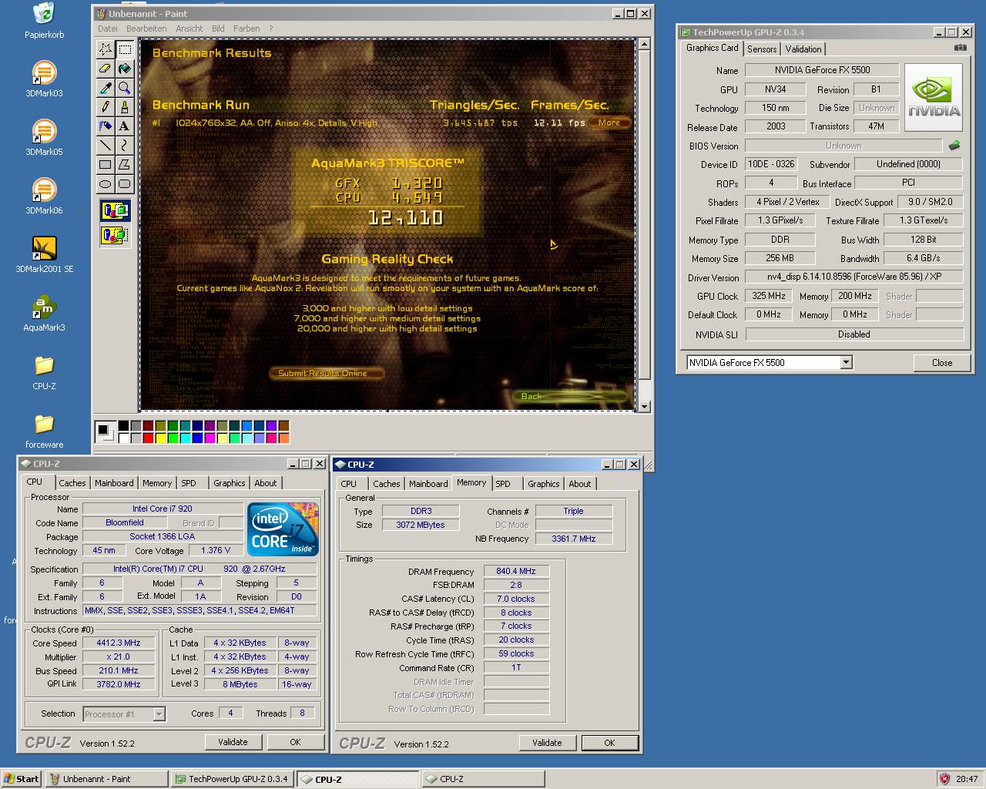The image size is (986, 789).
Task: Click the GPU-Z screenshot camera icon
Action: (x=960, y=48)
